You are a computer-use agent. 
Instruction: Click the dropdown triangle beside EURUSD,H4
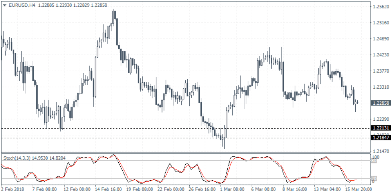(x=4, y=4)
